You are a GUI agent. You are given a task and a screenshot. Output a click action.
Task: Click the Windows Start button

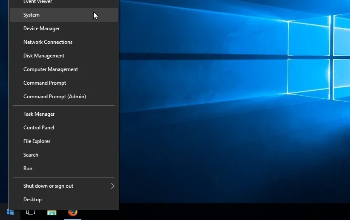pyautogui.click(x=10, y=212)
